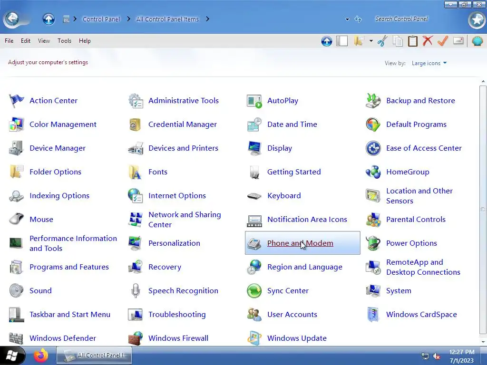This screenshot has height=365, width=487.
Task: Open the Programs and Features link
Action: click(69, 267)
